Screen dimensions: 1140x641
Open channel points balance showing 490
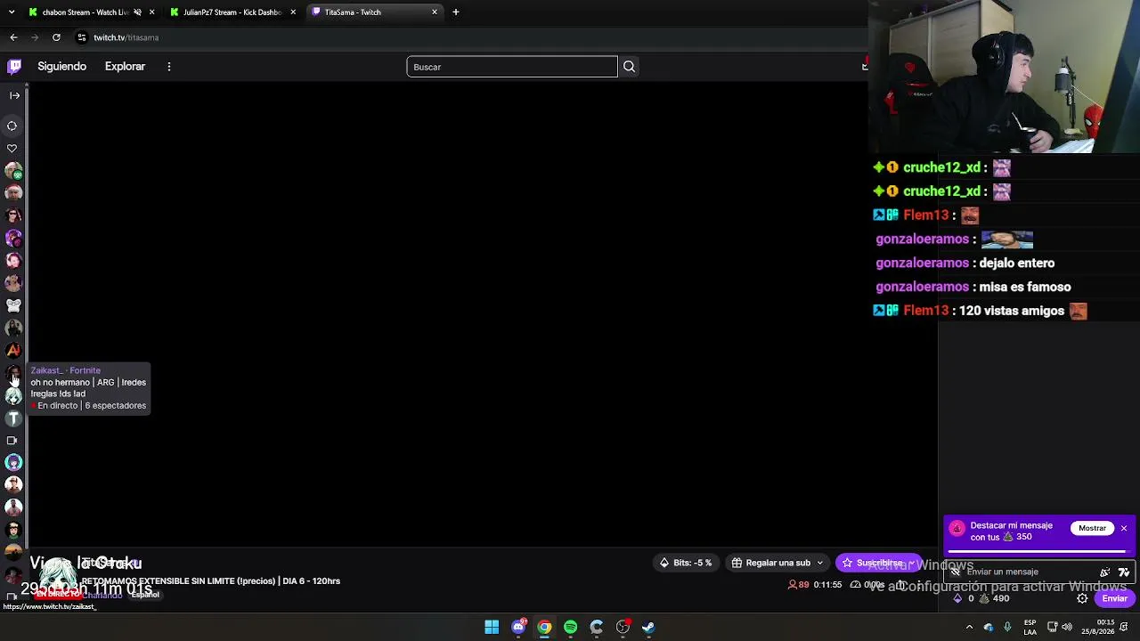tap(994, 598)
